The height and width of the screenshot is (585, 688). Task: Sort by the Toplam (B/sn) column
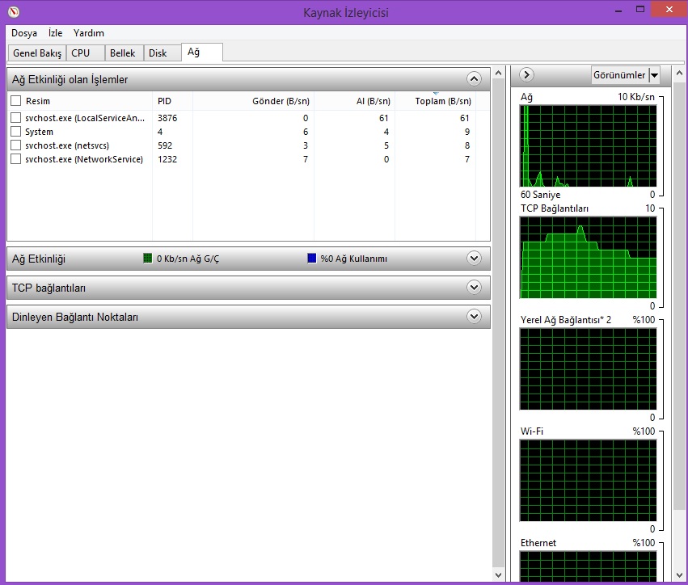(435, 101)
